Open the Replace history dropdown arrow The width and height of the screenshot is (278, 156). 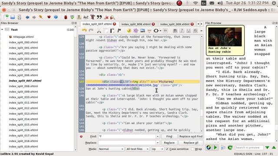(x=158, y=143)
